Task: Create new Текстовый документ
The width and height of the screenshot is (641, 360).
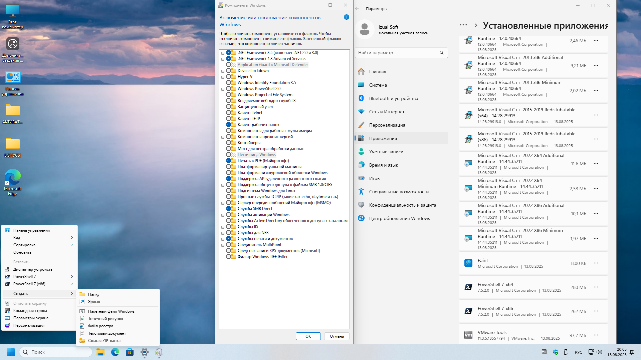Action: pos(118,333)
